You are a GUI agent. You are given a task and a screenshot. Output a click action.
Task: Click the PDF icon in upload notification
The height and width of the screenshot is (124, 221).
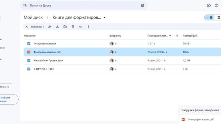click(x=183, y=120)
